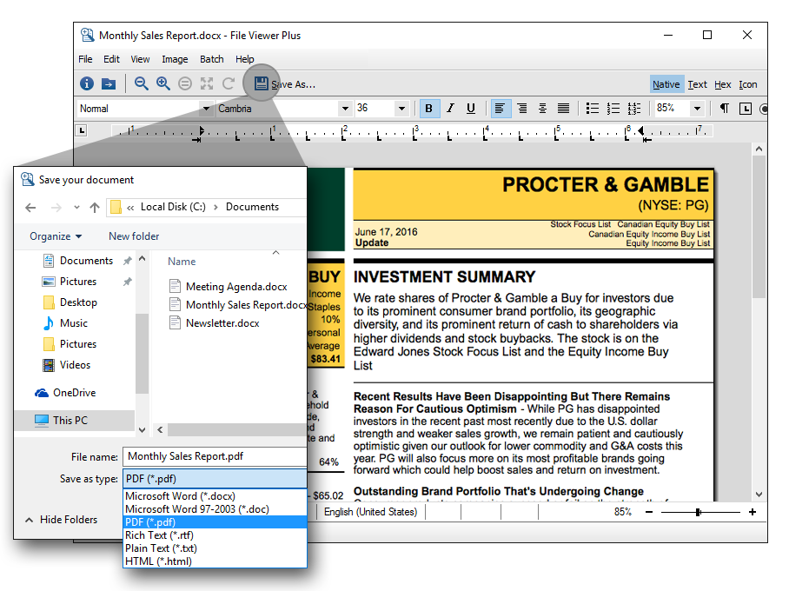Click the open file folder icon
Screen dimensions: 789x591
coord(109,83)
